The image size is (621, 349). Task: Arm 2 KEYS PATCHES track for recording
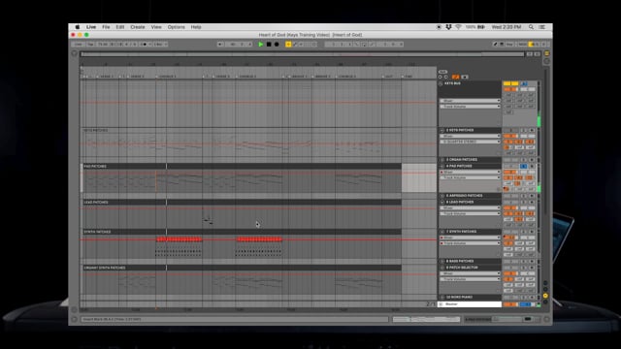pos(532,130)
